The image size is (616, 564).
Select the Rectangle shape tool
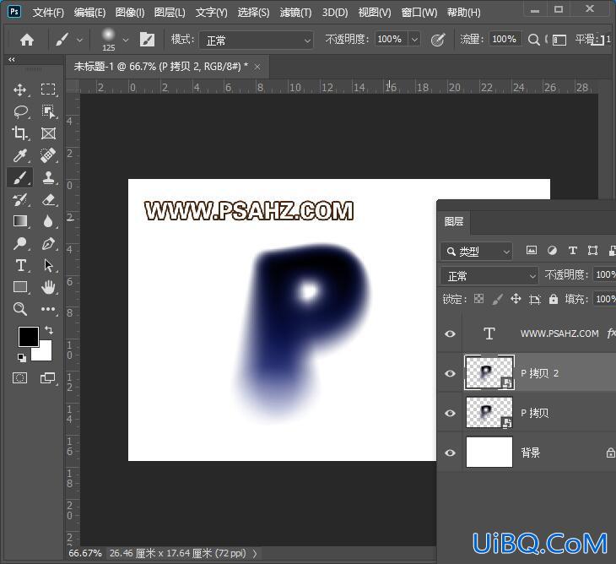20,287
